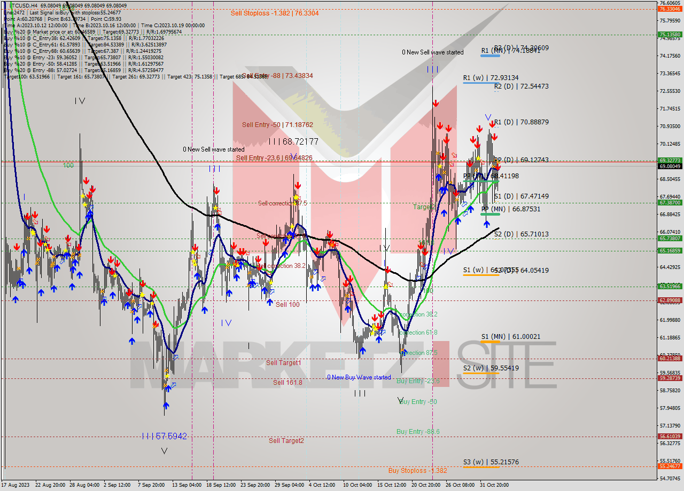This screenshot has width=684, height=491.
Task: Select the Buy Entry -88.6 label
Action: pyautogui.click(x=418, y=431)
